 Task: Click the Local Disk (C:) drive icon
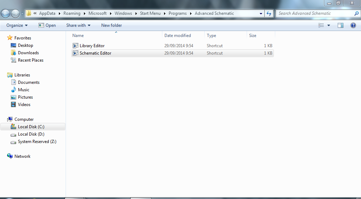(13, 126)
